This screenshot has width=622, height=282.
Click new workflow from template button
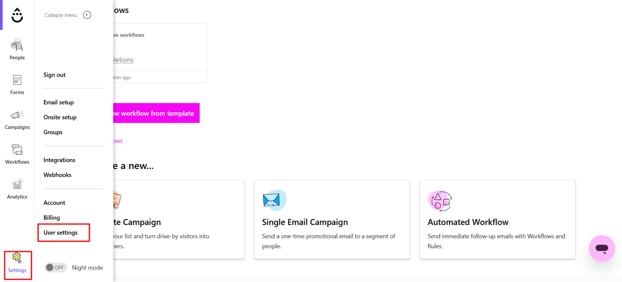[156, 113]
